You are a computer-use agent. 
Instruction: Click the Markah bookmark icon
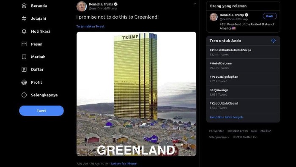pyautogui.click(x=24, y=57)
